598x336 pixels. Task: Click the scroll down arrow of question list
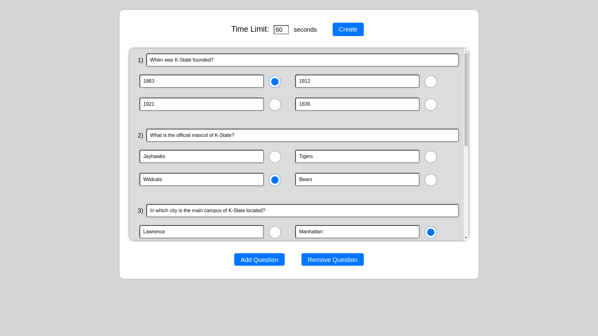tap(466, 238)
